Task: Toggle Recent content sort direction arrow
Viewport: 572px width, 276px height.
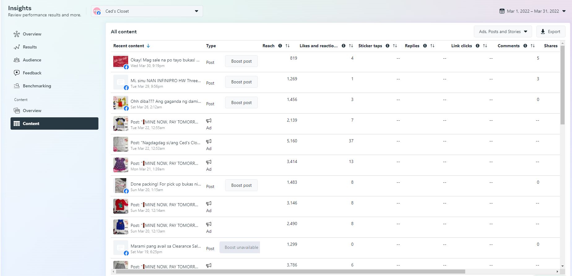Action: [148, 46]
